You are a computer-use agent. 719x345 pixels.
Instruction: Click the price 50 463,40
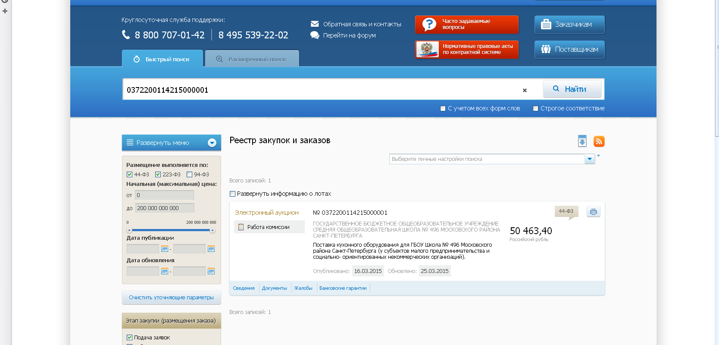[531, 231]
